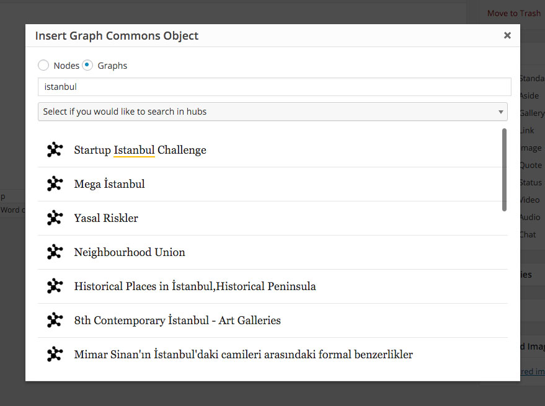545x406 pixels.
Task: Click graph icon for Historical Places in İstanbul
Action: pos(55,286)
